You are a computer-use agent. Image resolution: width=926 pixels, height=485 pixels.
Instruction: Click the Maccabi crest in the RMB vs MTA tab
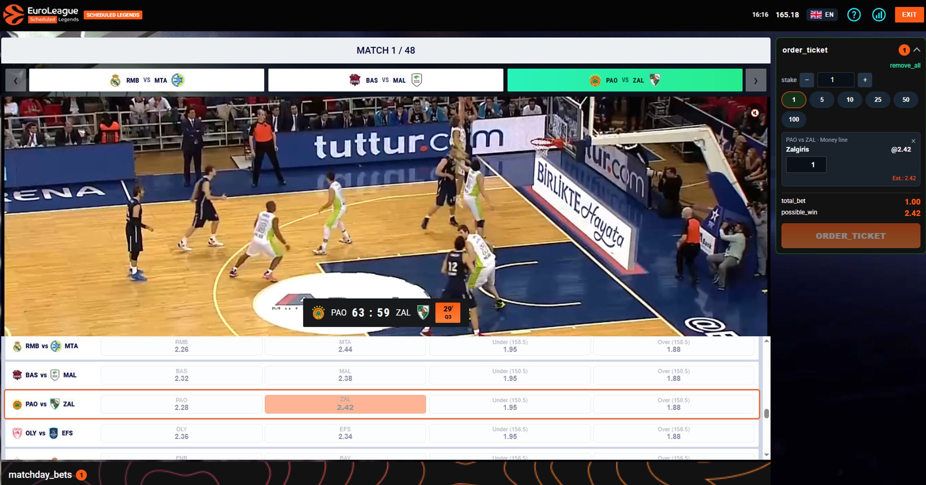click(178, 80)
